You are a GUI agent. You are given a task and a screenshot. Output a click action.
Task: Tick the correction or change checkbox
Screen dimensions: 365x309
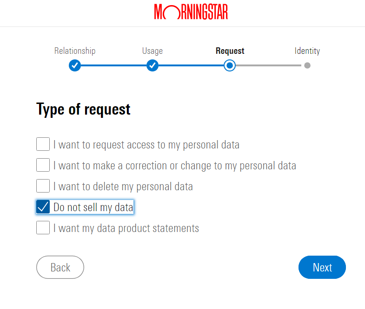[x=43, y=165]
